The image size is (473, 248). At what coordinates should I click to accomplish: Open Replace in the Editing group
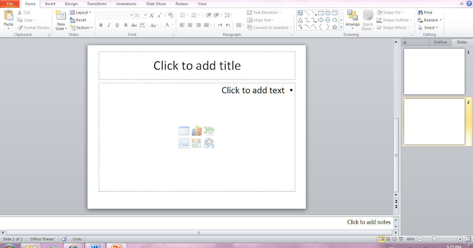point(430,20)
